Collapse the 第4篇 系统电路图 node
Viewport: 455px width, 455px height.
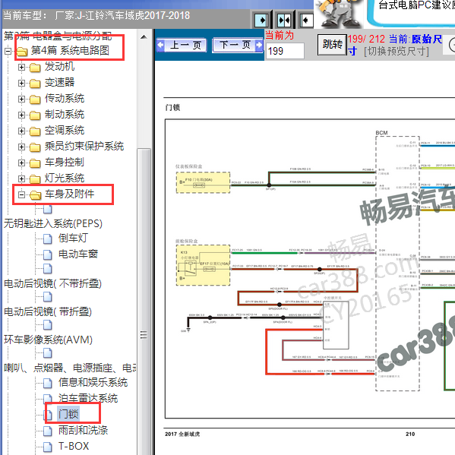8,51
